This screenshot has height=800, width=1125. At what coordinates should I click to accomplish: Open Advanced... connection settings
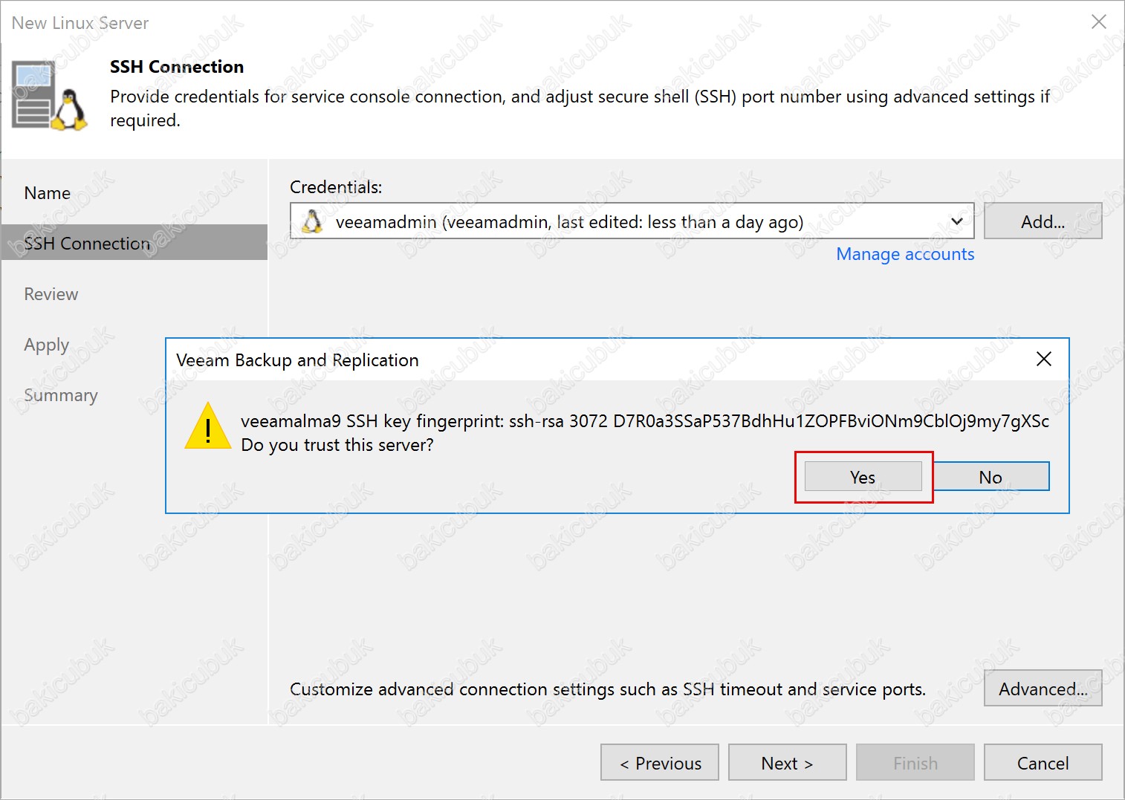click(1043, 689)
